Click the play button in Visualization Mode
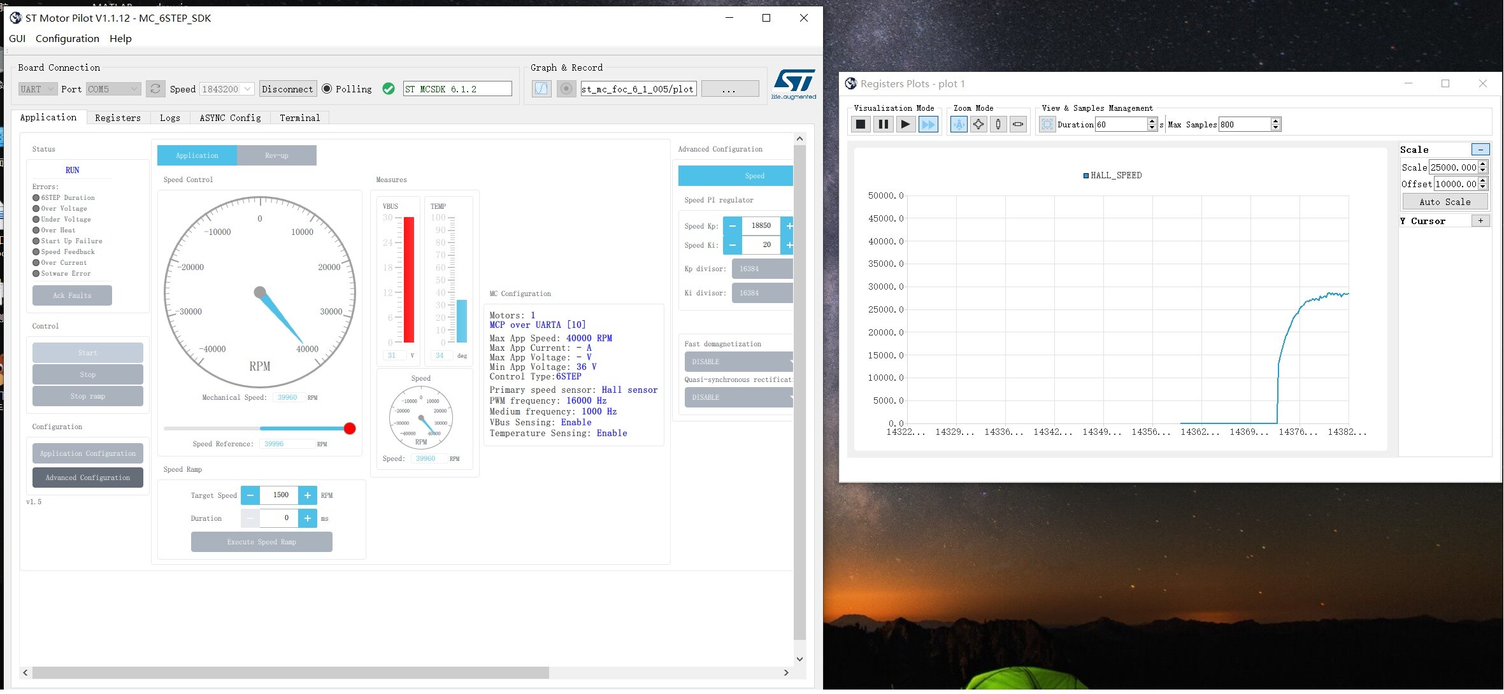 905,124
